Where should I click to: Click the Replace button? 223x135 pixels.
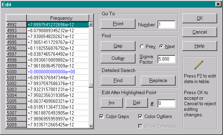[x=158, y=81]
